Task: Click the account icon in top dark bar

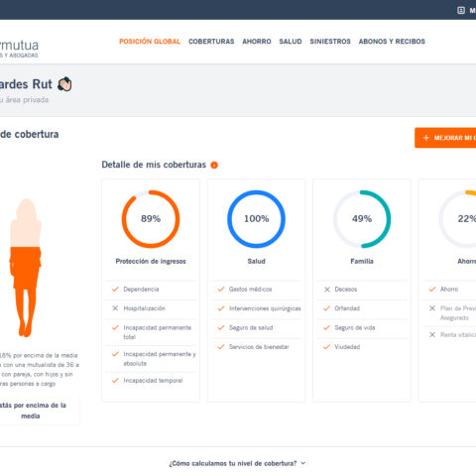Action: coord(461,10)
